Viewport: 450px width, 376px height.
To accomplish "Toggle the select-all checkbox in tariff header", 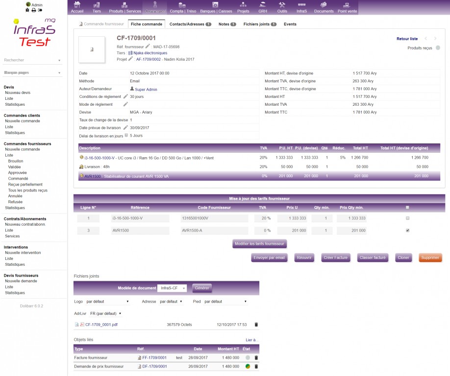I will tap(407, 207).
